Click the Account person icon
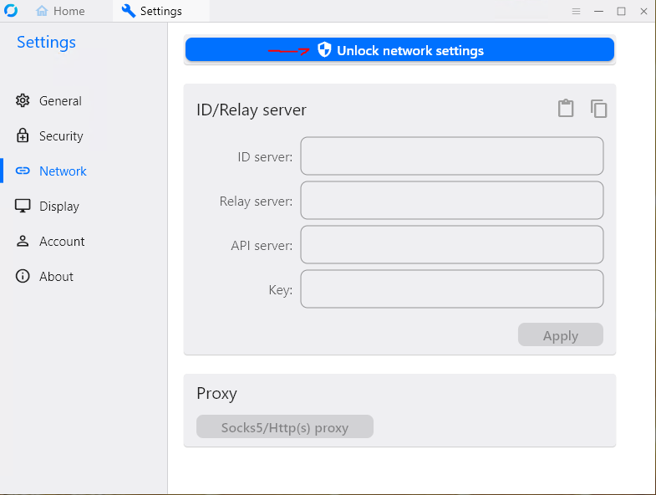Screen dimensions: 656x495 click(x=23, y=242)
